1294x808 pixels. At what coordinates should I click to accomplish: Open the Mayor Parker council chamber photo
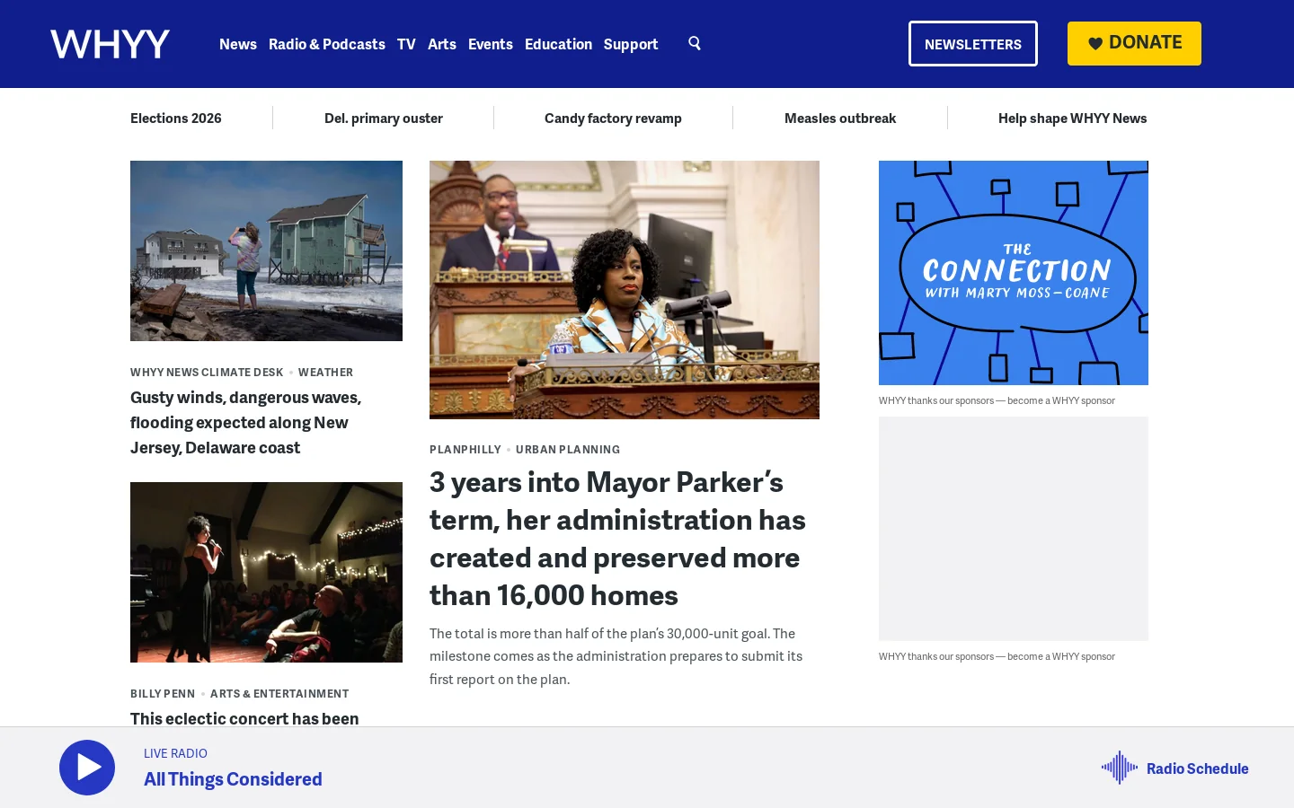click(x=625, y=290)
